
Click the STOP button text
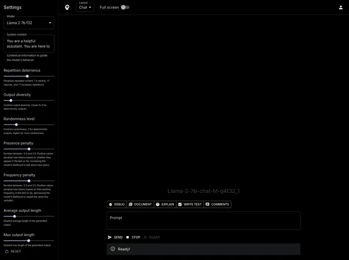coord(136,237)
